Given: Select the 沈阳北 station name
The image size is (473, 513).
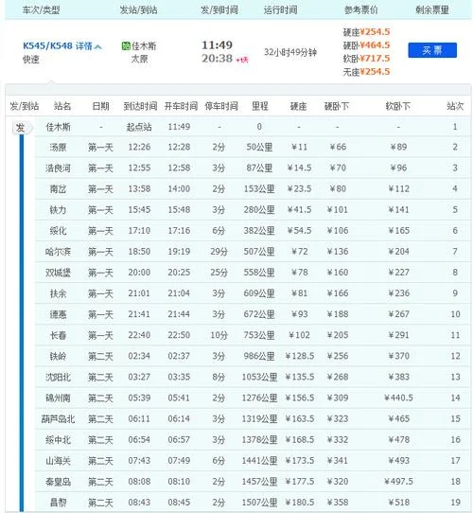Looking at the screenshot, I should click(58, 378).
